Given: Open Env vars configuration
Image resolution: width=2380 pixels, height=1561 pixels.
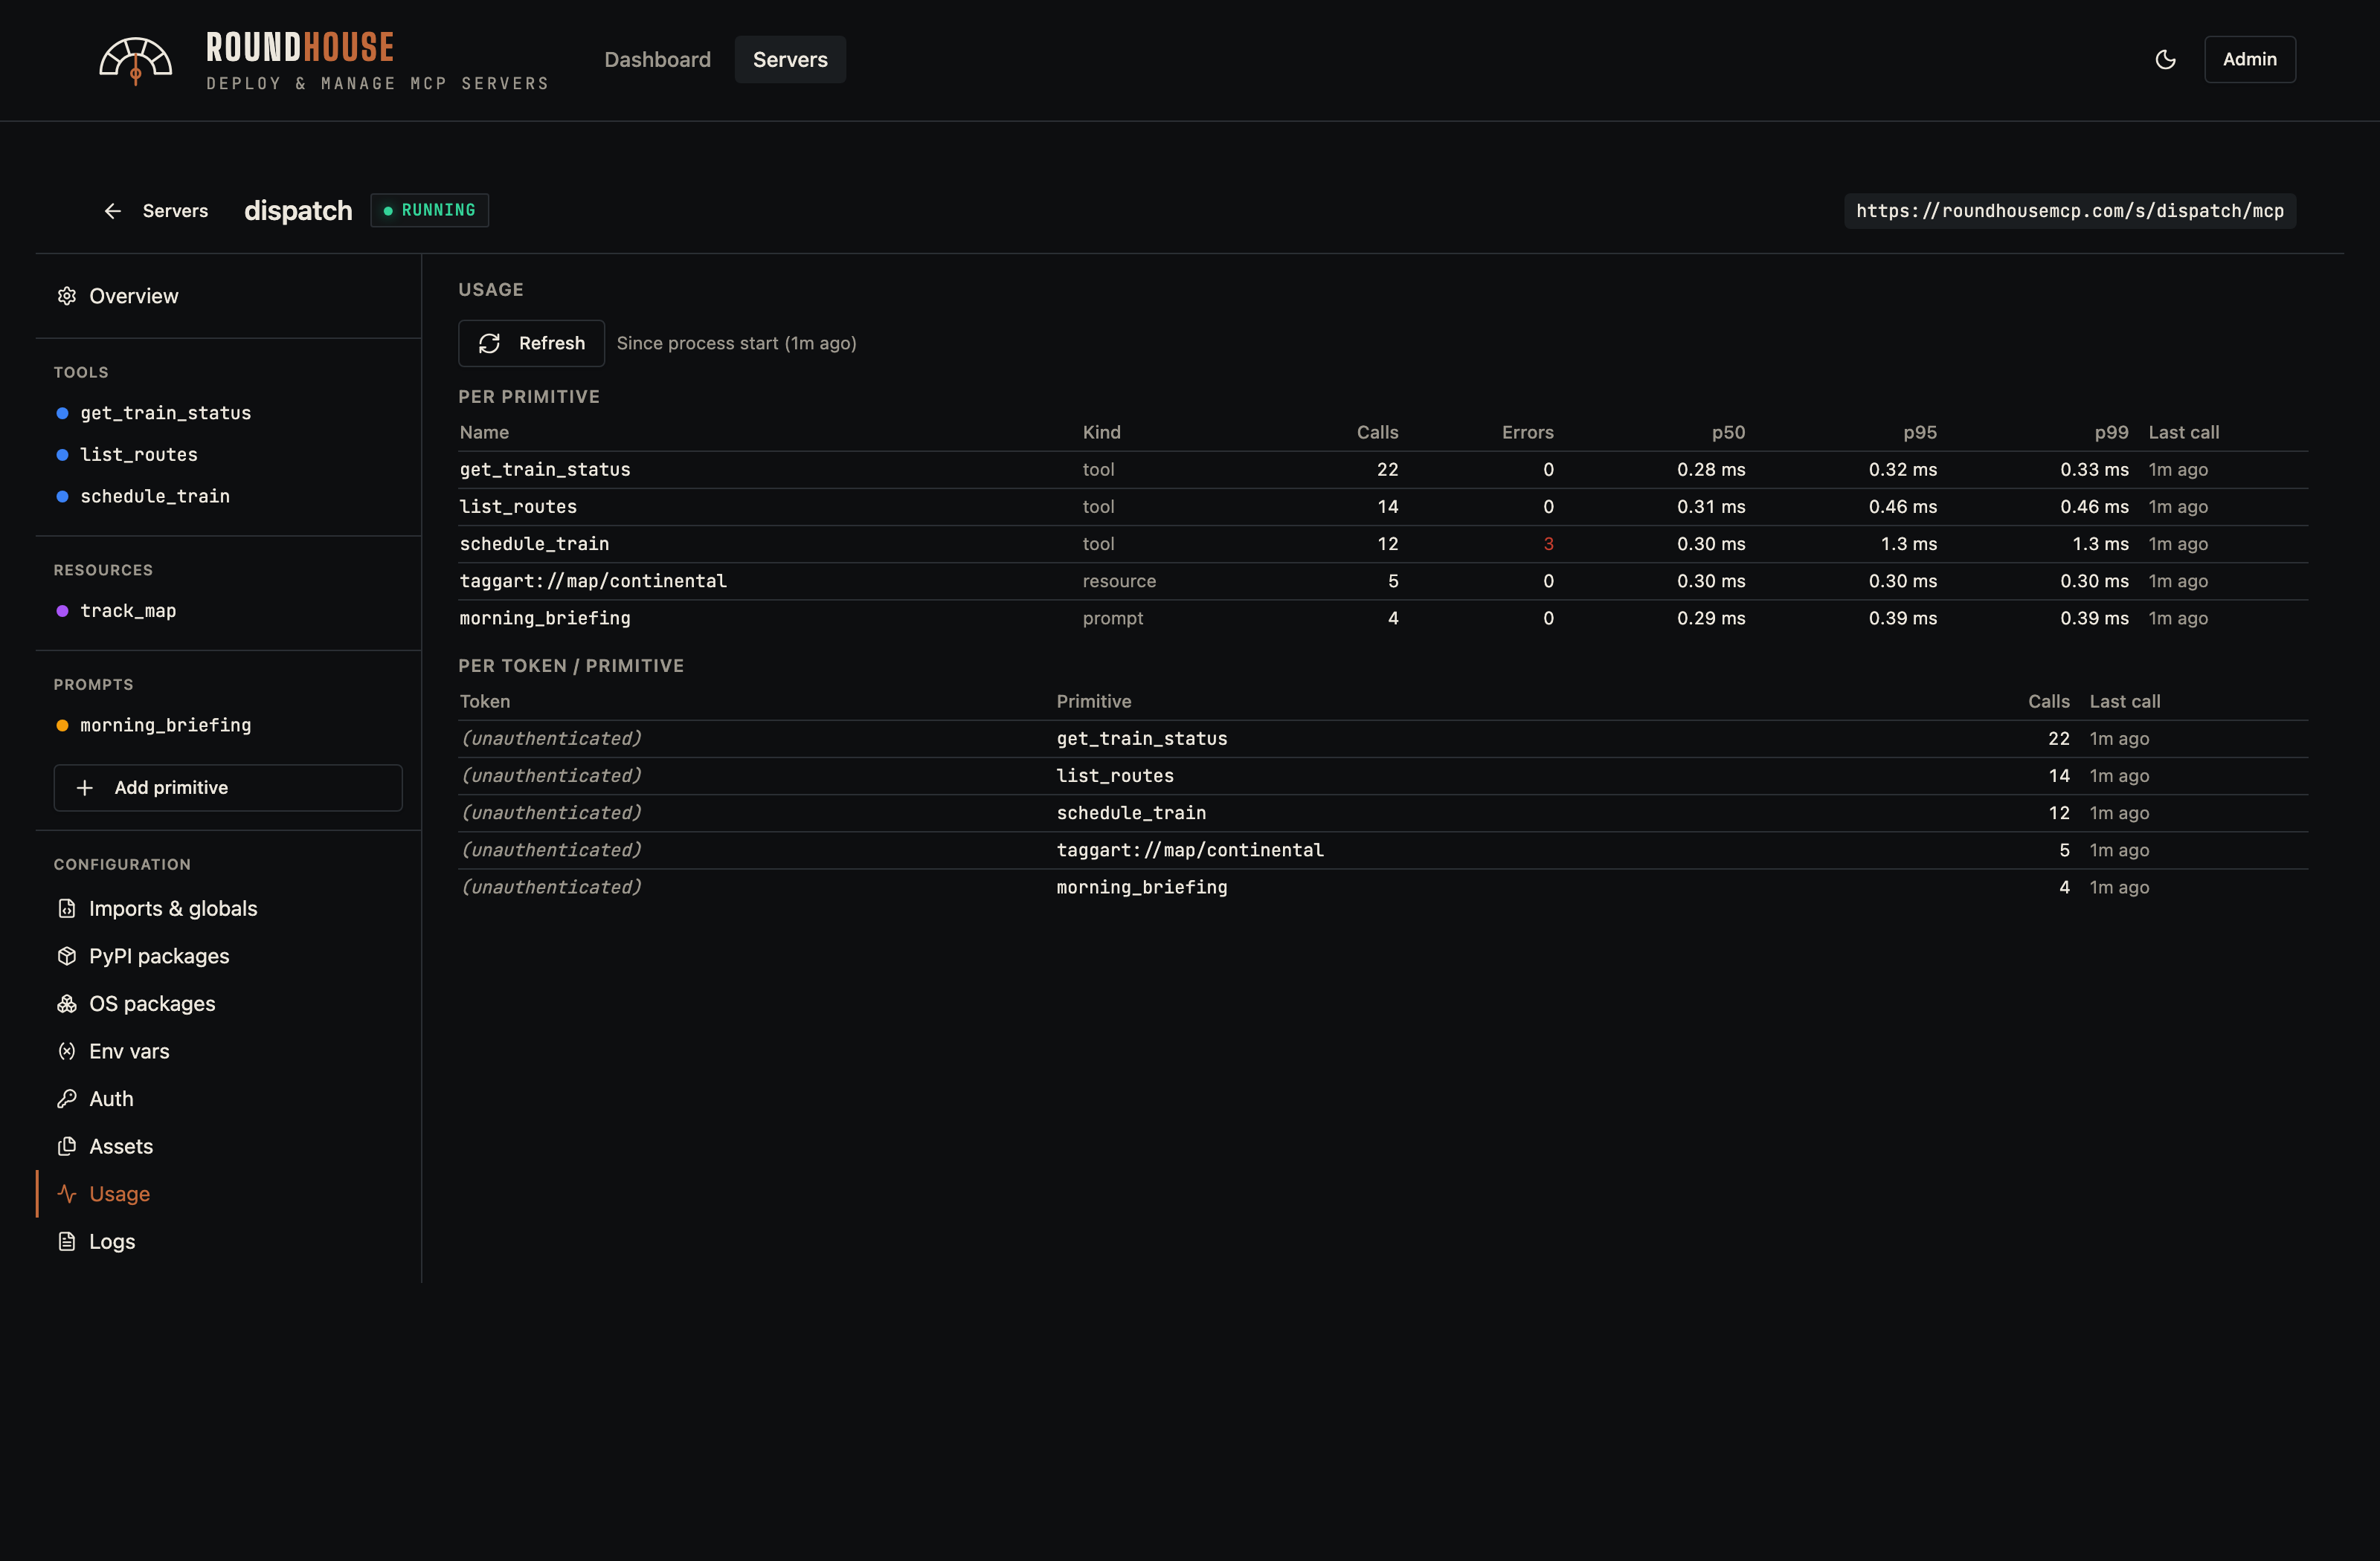Looking at the screenshot, I should 129,1051.
